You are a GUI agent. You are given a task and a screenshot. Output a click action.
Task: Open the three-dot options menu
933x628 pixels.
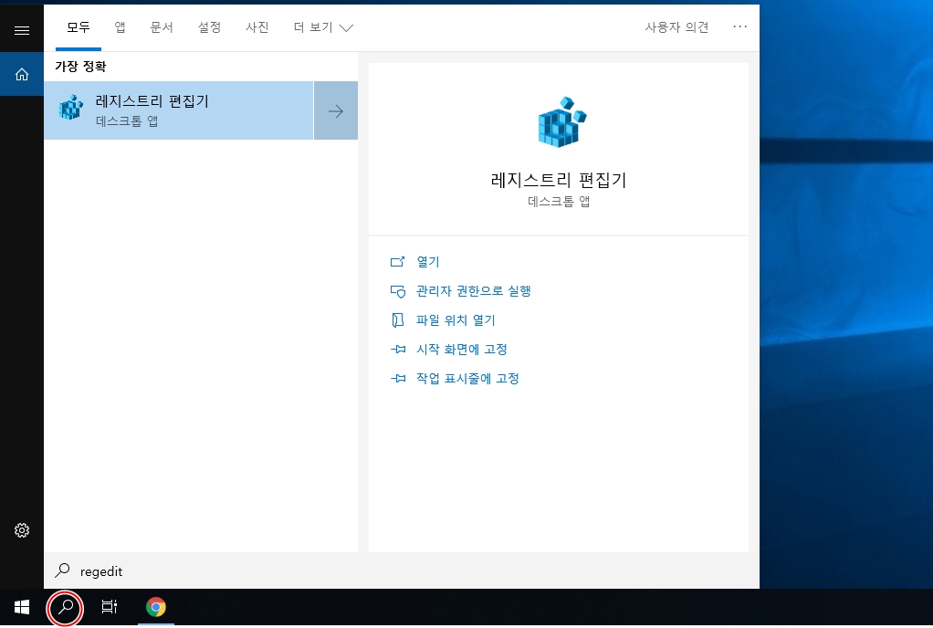click(739, 26)
